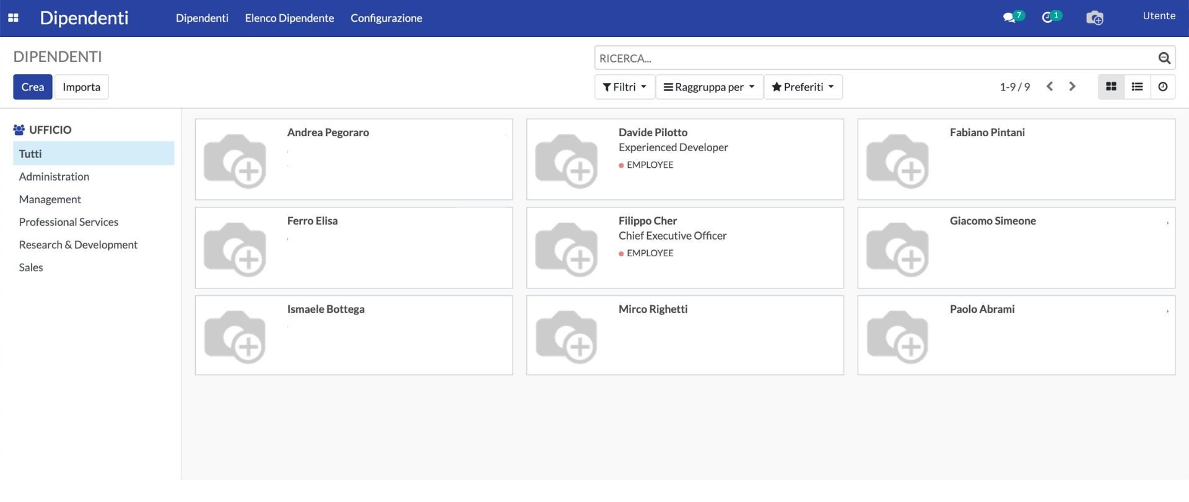
Task: Click the camera icon in top bar
Action: (1094, 18)
